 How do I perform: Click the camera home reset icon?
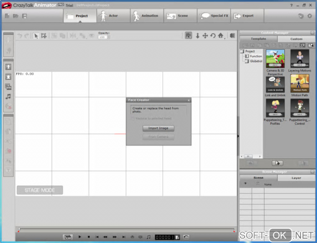[x=221, y=36]
